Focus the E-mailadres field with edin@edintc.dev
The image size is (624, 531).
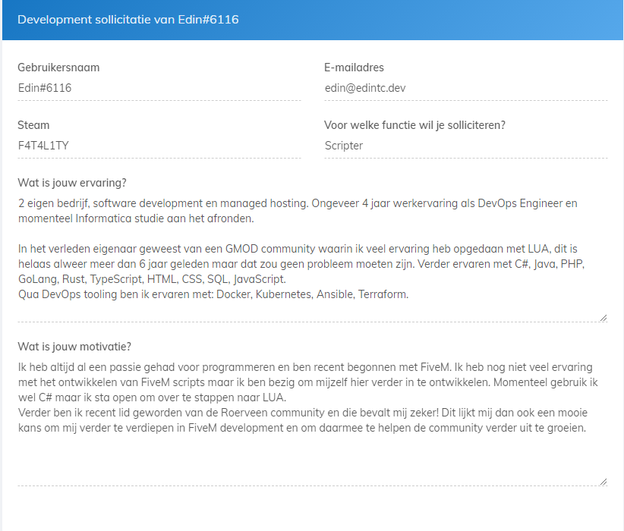coord(465,88)
